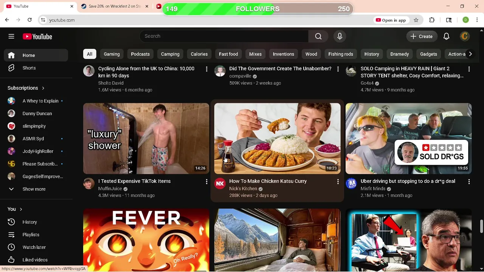Open the account avatar menu

[x=465, y=36]
